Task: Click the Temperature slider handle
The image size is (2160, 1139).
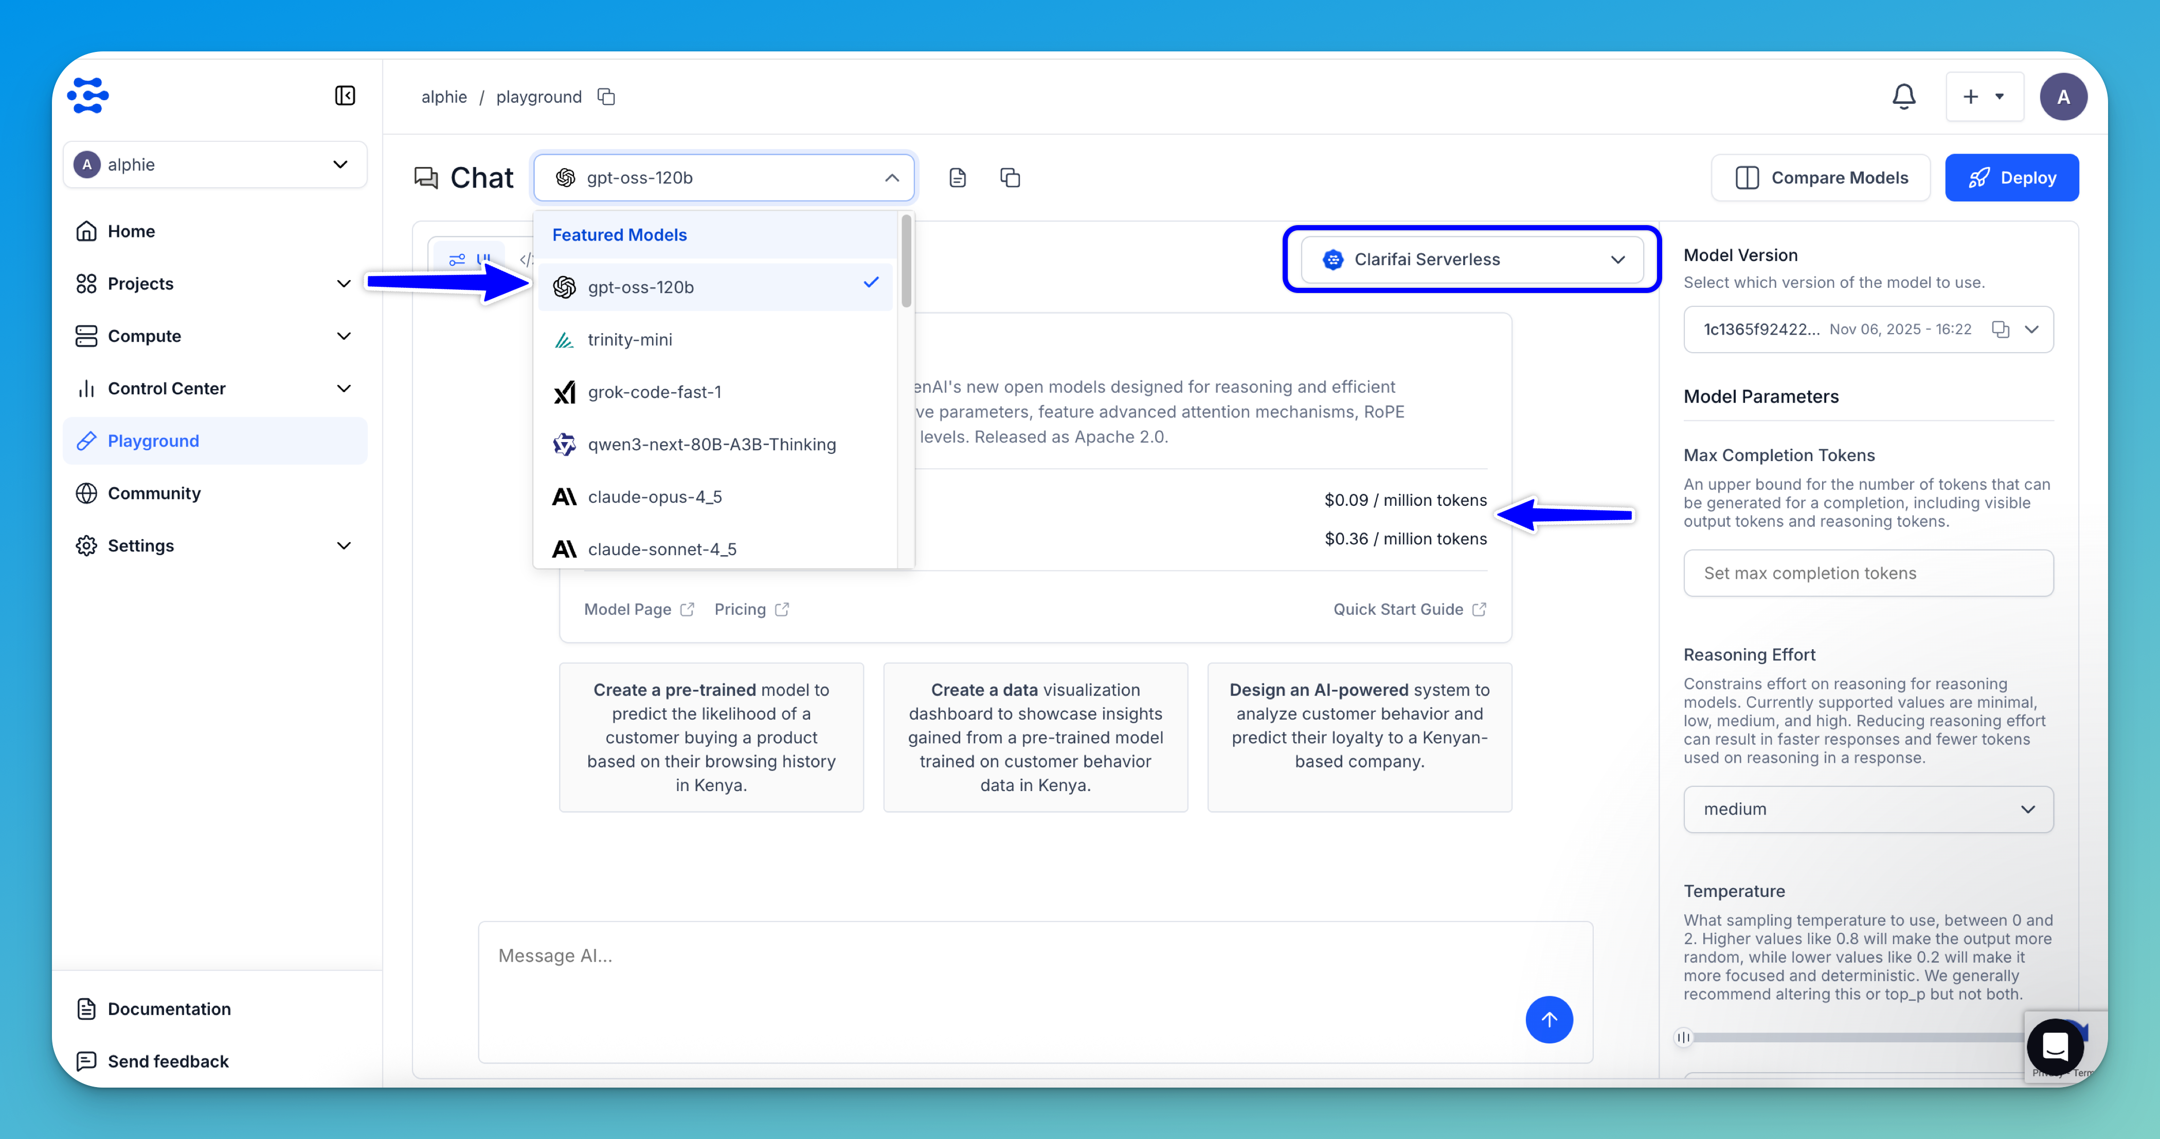Action: coord(1683,1038)
